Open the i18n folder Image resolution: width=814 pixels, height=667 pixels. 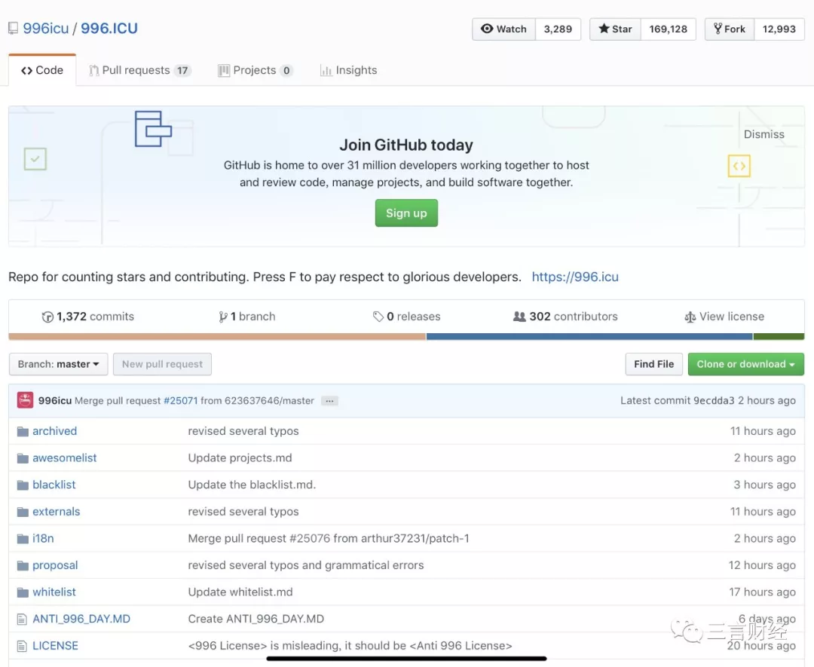[x=43, y=539]
